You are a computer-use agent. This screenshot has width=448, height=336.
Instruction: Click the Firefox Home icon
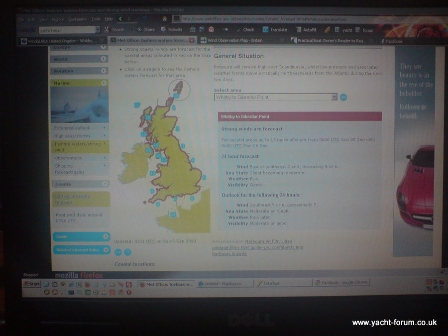coord(165,19)
